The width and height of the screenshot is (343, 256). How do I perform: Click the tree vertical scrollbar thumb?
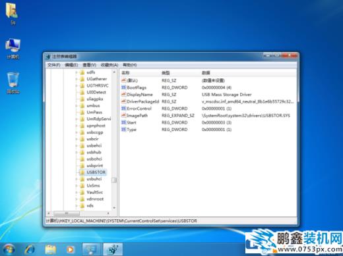click(114, 180)
